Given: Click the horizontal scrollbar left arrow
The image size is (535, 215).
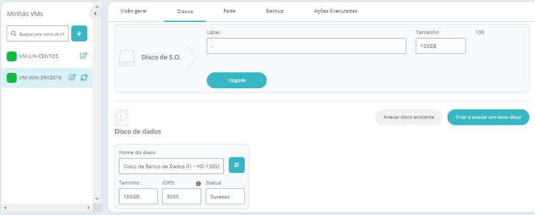Looking at the screenshot, I should coord(5,207).
